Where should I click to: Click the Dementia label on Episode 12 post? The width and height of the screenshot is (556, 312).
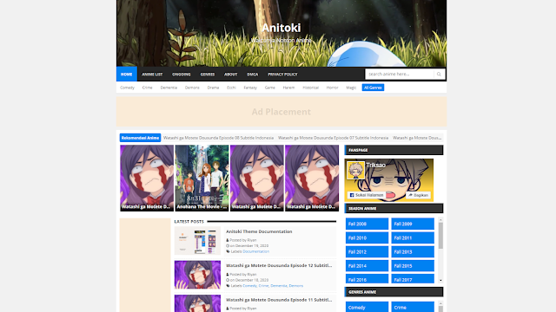coord(279,286)
